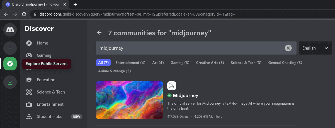Select the Discord browser tab title
Screen dimensions: 335x128
[x=36, y=4]
